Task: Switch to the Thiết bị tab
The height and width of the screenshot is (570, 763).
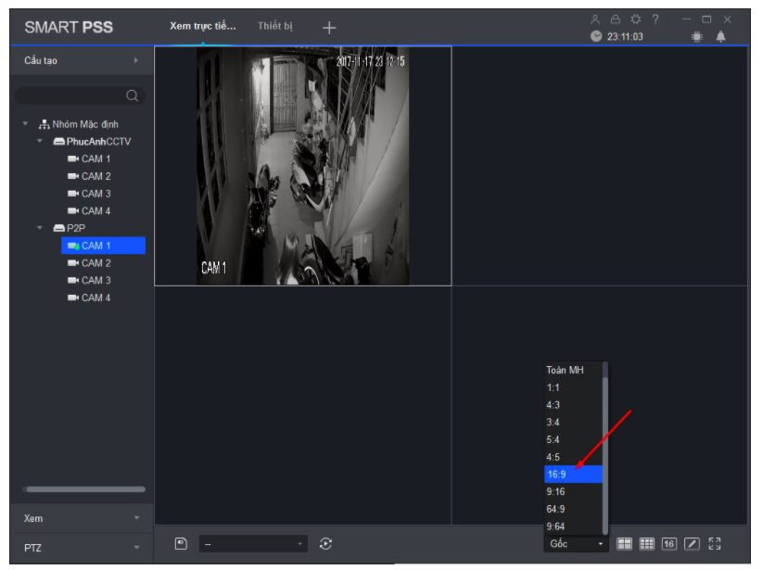Action: (274, 26)
